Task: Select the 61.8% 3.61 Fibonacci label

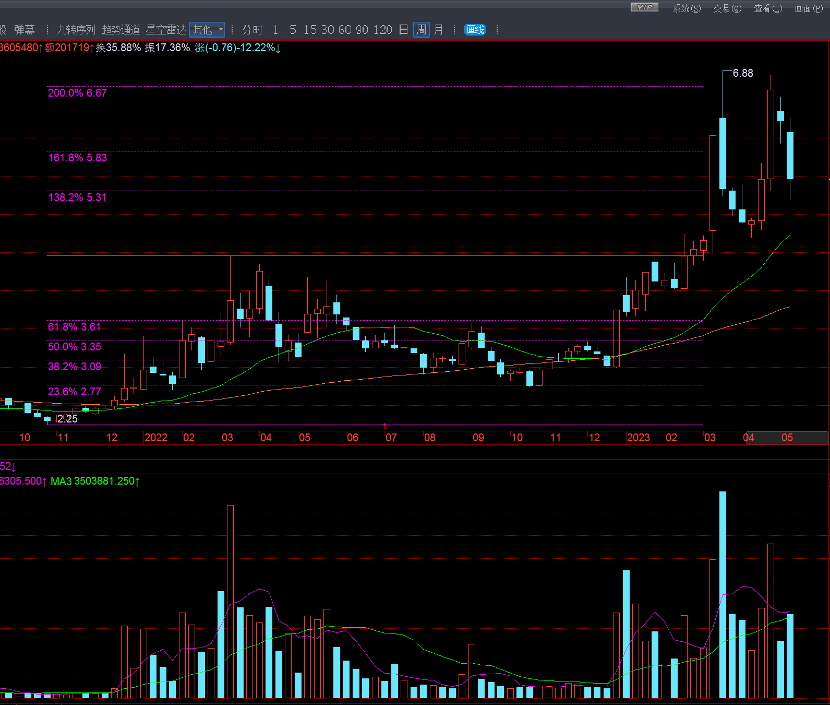Action: click(74, 327)
